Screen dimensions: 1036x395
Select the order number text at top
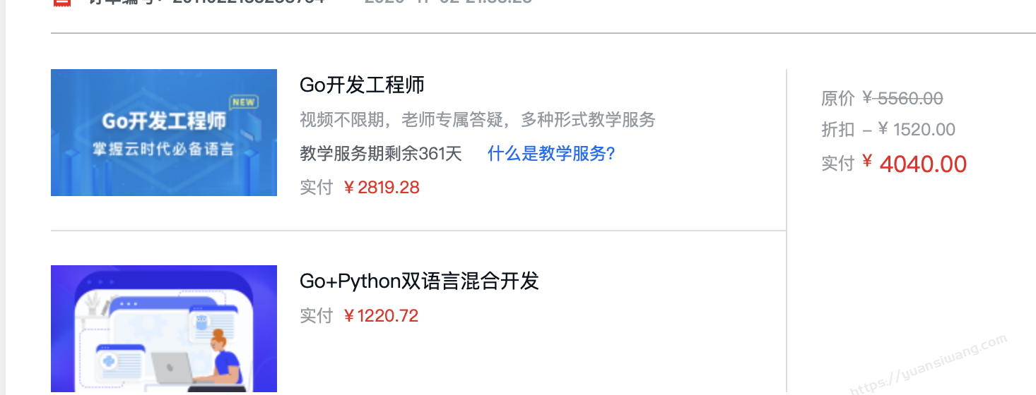pyautogui.click(x=206, y=2)
